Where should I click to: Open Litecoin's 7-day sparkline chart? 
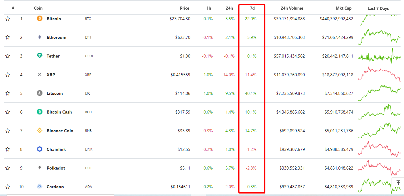coord(379,93)
